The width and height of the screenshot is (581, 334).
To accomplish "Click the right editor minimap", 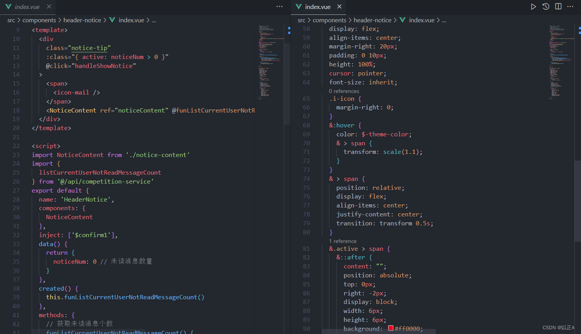I will point(562,63).
